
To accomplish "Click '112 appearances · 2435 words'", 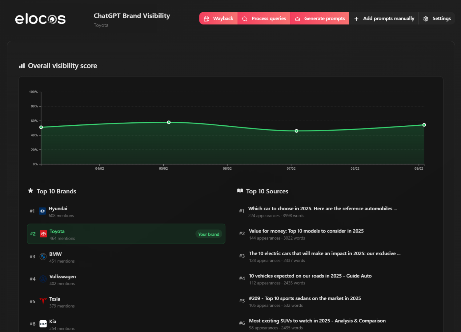I will (x=277, y=283).
